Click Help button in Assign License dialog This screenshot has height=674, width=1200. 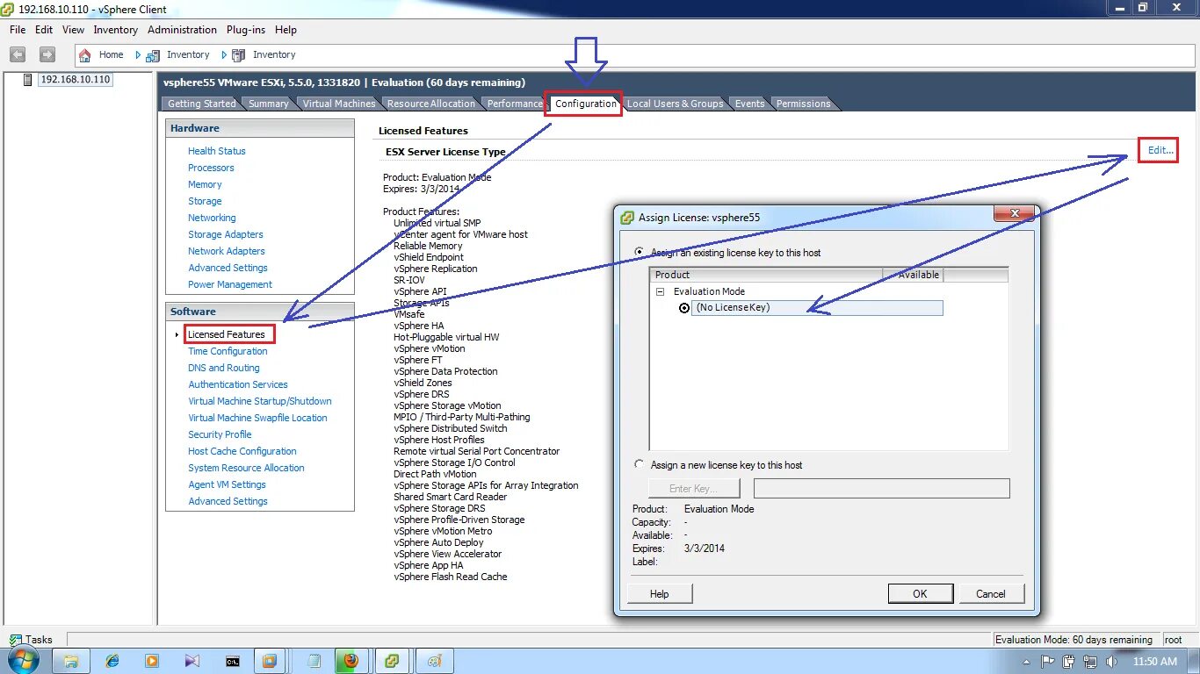[x=660, y=594]
